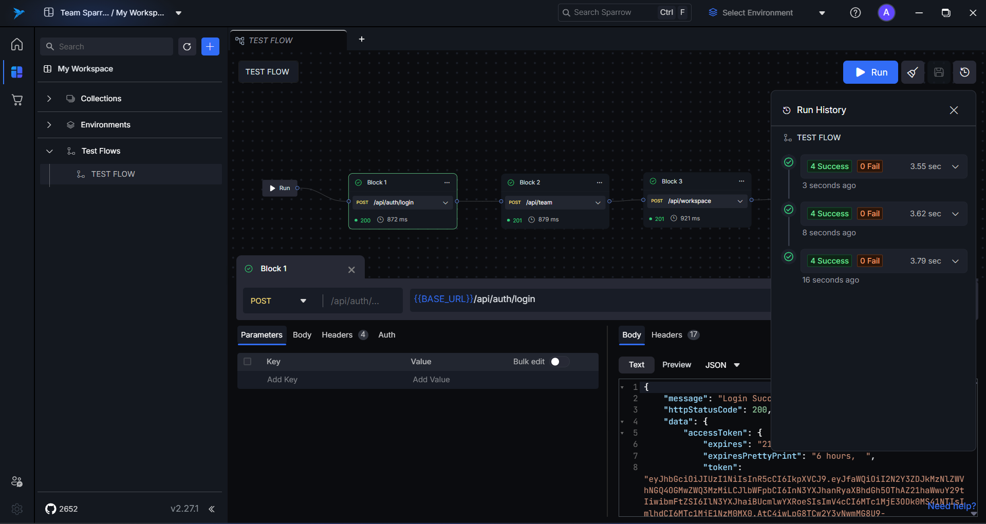Click the Need help? link

click(952, 507)
